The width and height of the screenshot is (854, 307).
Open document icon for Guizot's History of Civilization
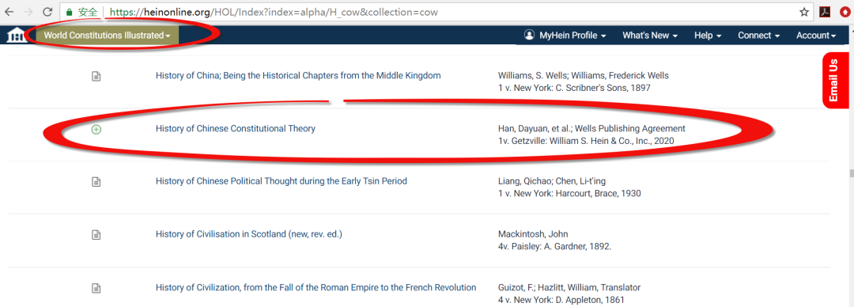tap(96, 288)
